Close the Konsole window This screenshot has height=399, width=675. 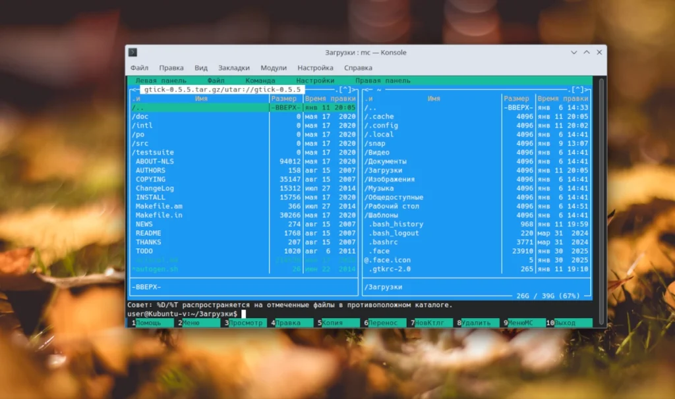[599, 53]
